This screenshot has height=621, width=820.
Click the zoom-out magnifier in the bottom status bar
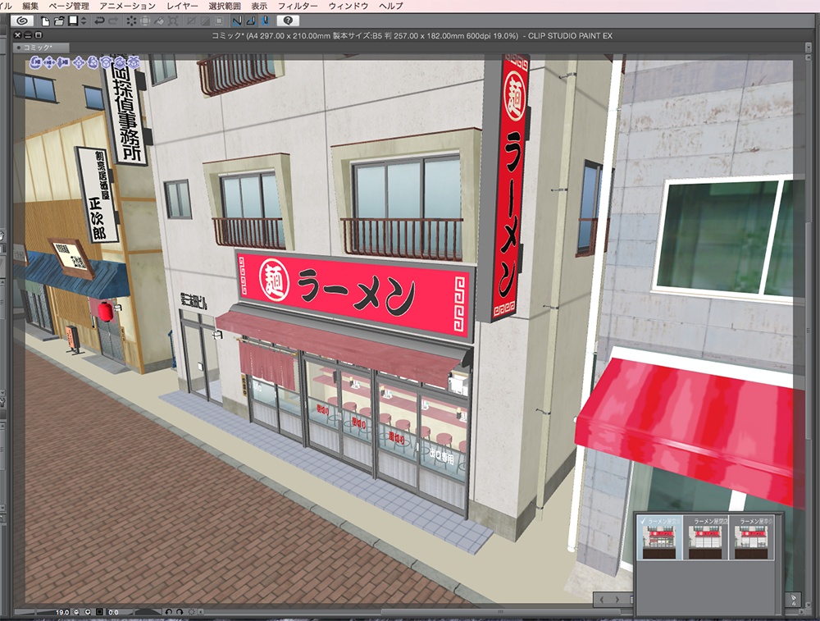coord(75,612)
